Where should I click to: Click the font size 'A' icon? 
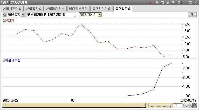(x=157, y=3)
